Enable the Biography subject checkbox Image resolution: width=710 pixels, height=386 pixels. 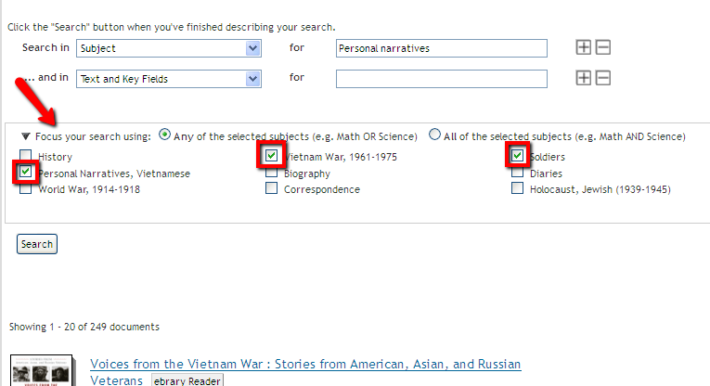coord(271,173)
